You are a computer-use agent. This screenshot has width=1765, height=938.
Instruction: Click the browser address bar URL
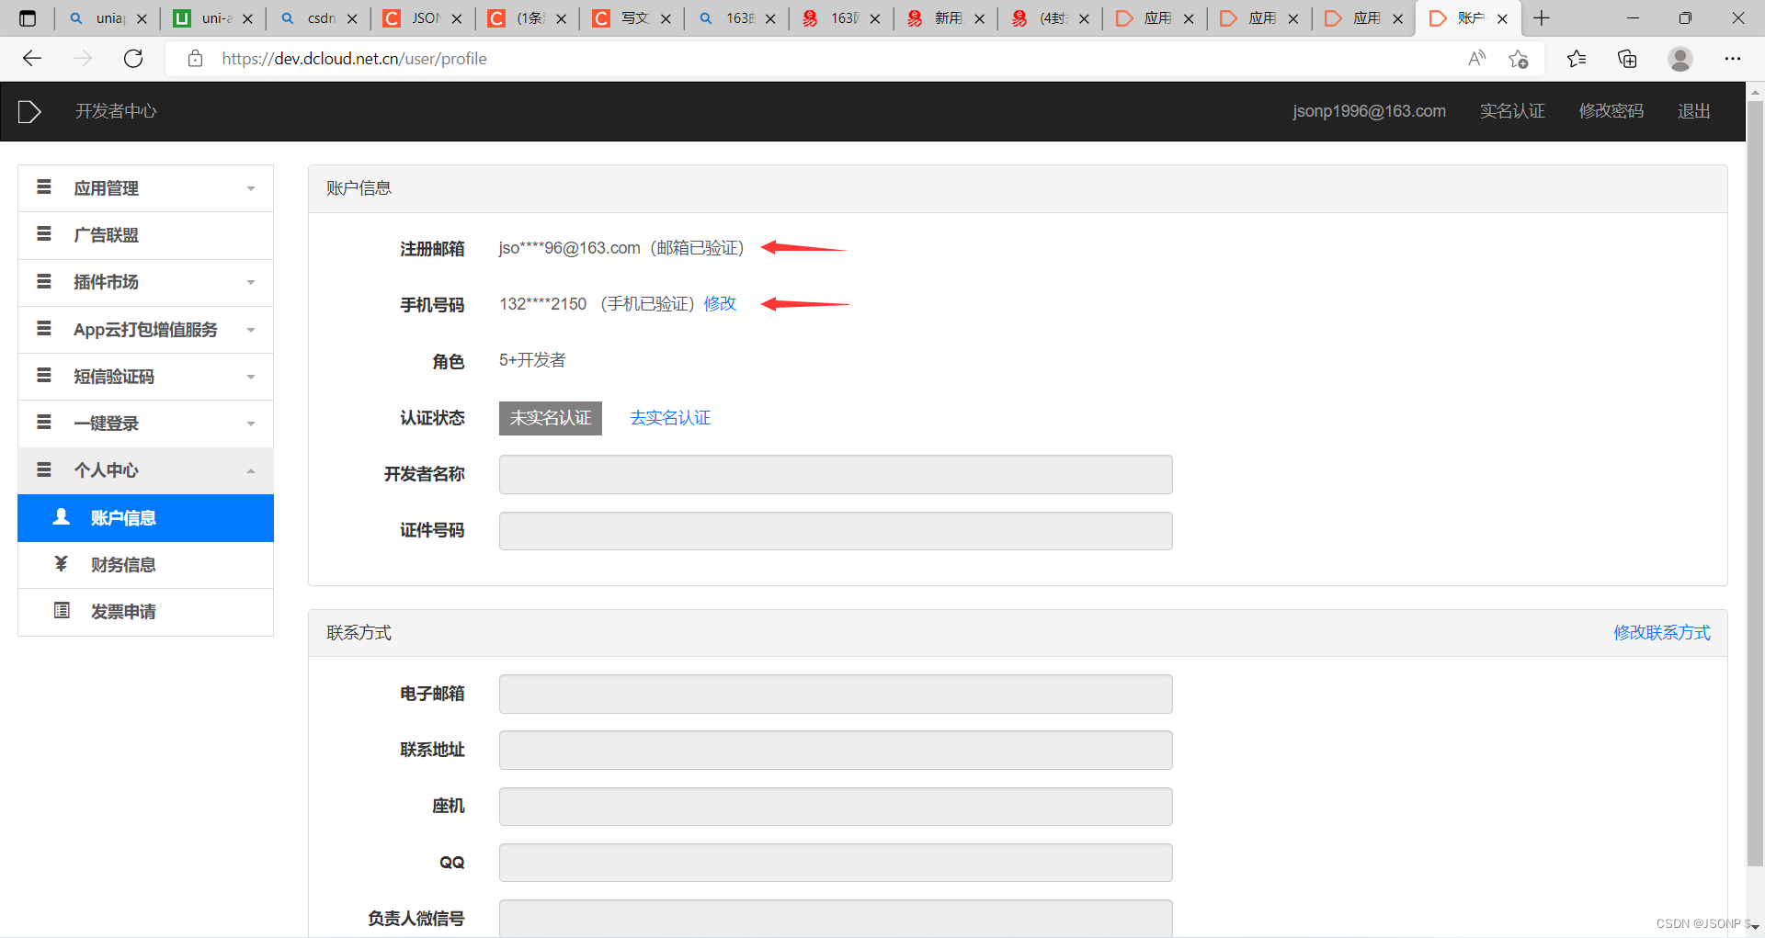pos(354,59)
